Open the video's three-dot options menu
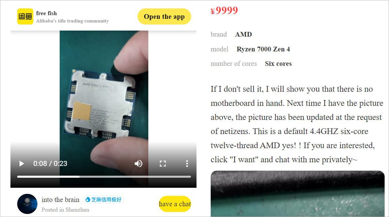This screenshot has width=389, height=217. coord(187,164)
